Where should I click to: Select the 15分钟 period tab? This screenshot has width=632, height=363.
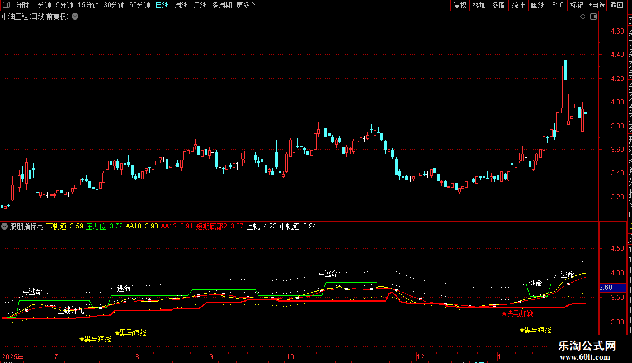[x=88, y=5]
